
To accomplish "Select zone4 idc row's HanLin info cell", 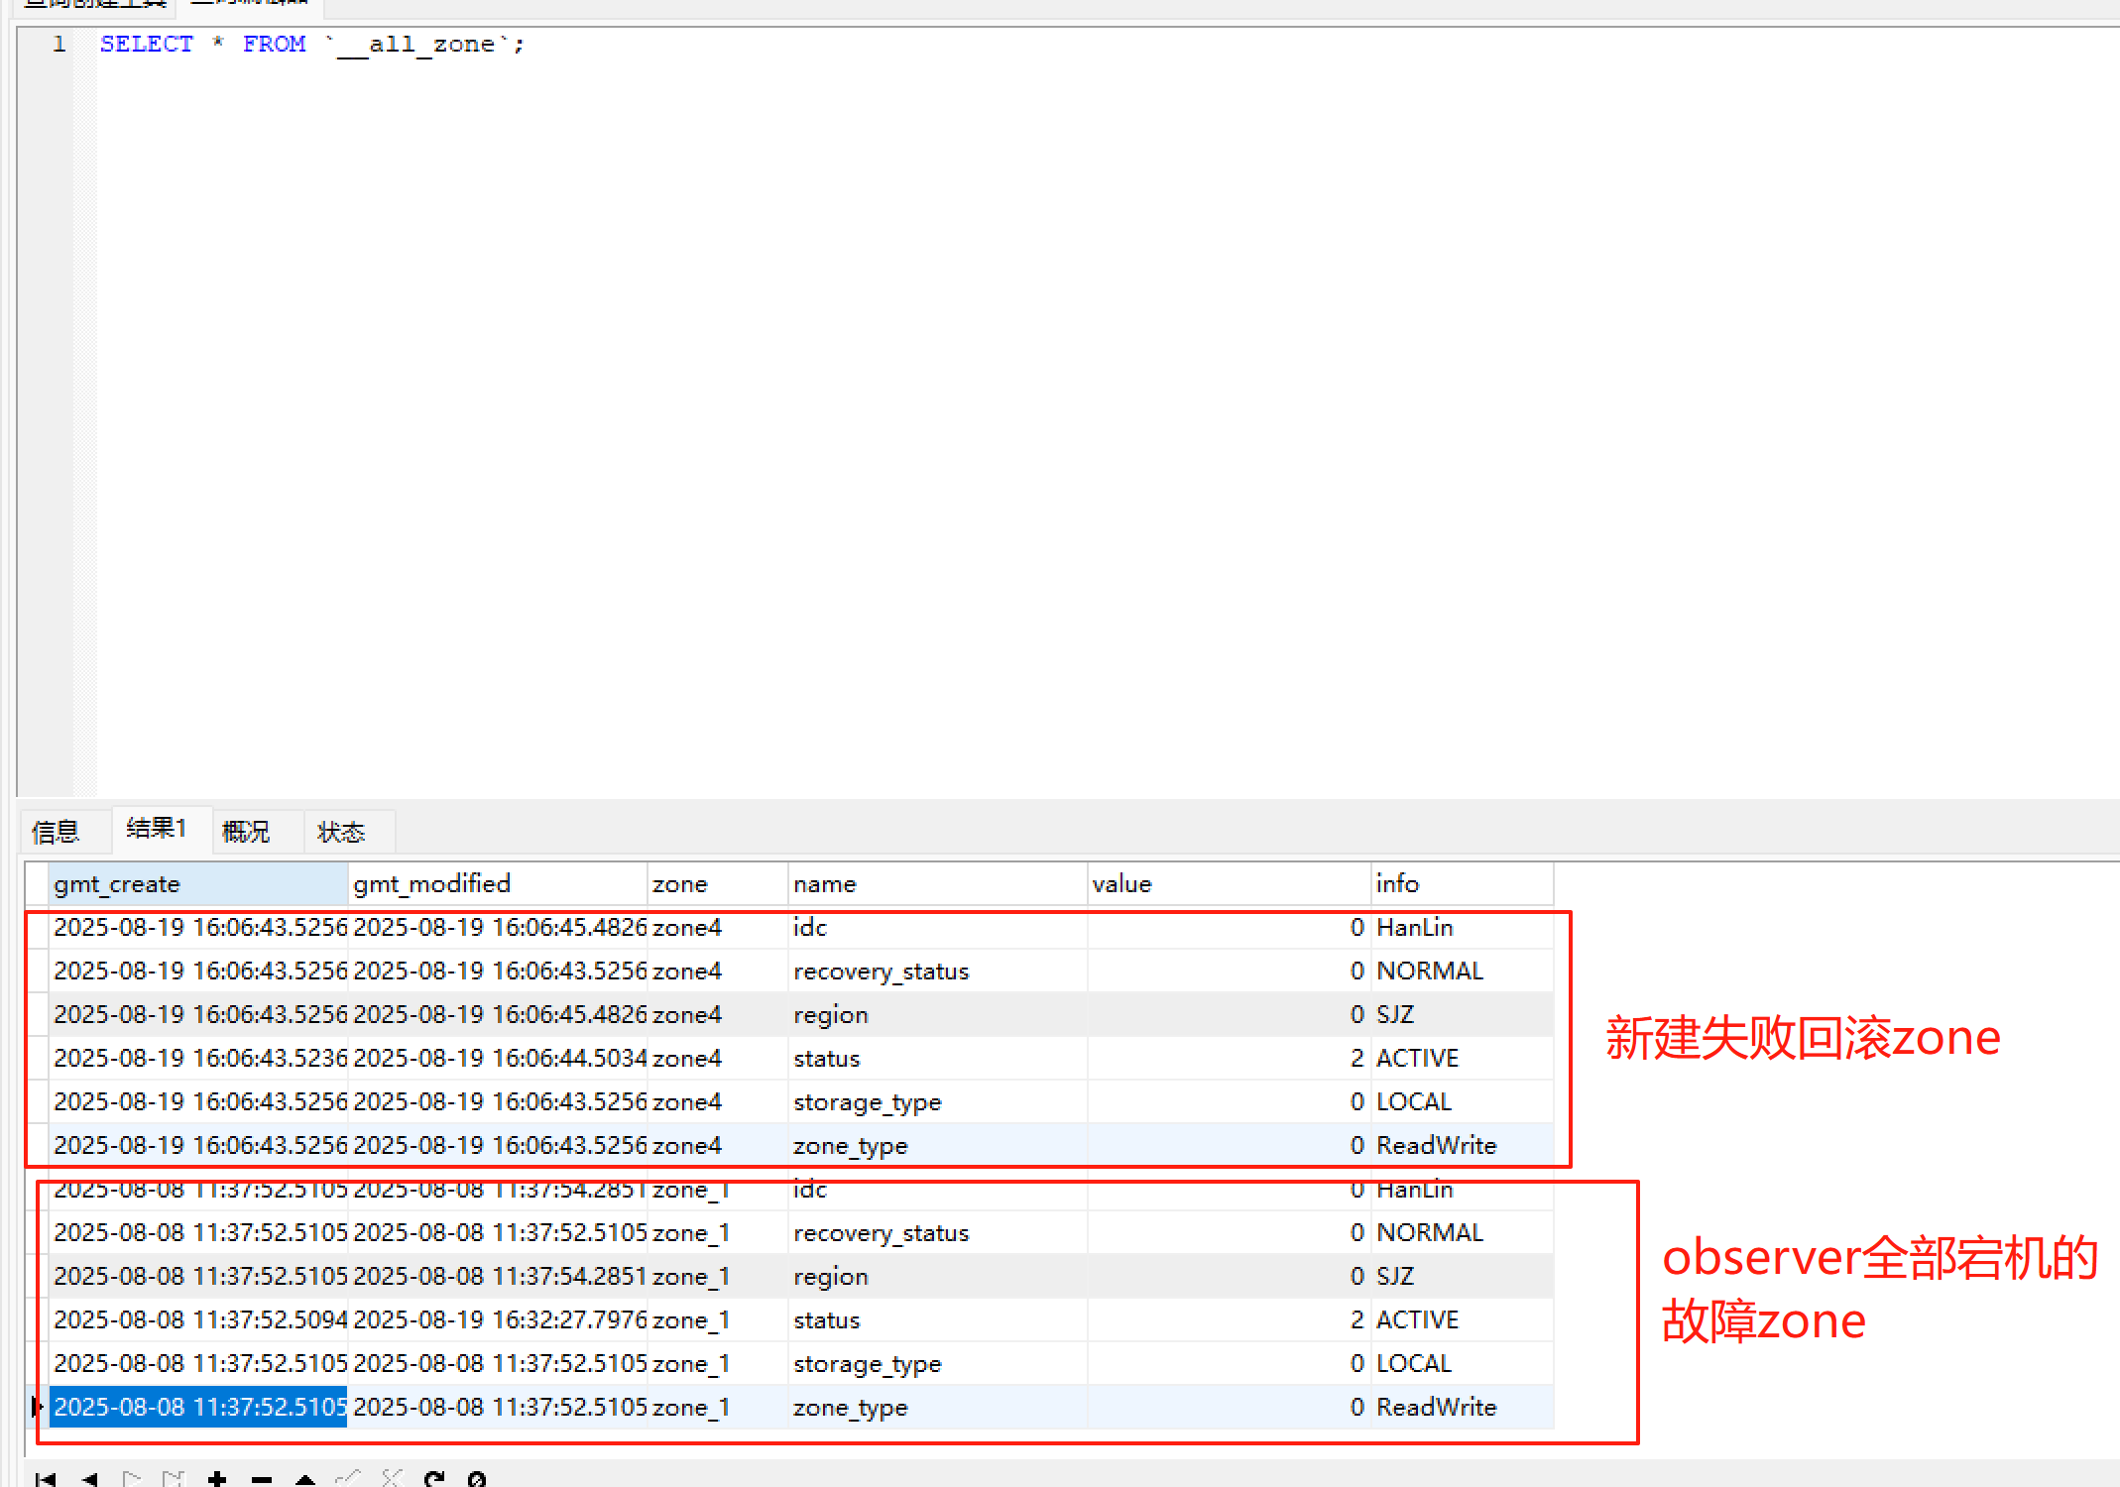I will [1463, 927].
